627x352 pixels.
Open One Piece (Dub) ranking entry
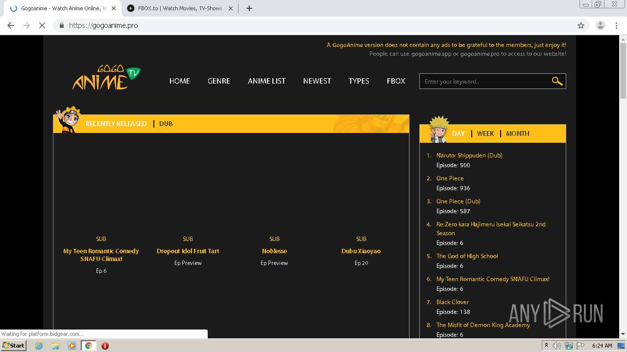458,201
